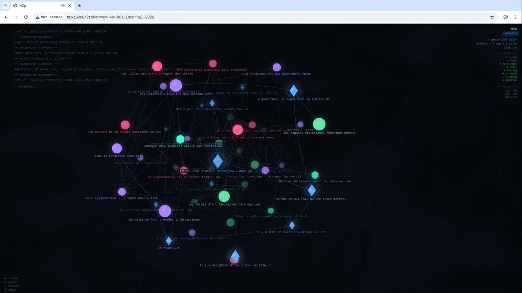Select the blue diamond 'introspection' node
This screenshot has height=293, width=522.
[x=169, y=241]
